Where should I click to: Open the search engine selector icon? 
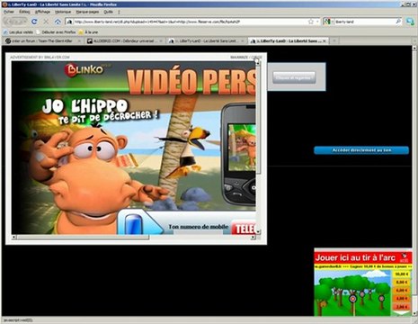(x=327, y=22)
